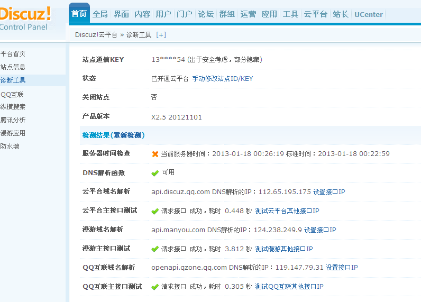Select 站点信息 in the sidebar
421x302 pixels.
point(13,67)
